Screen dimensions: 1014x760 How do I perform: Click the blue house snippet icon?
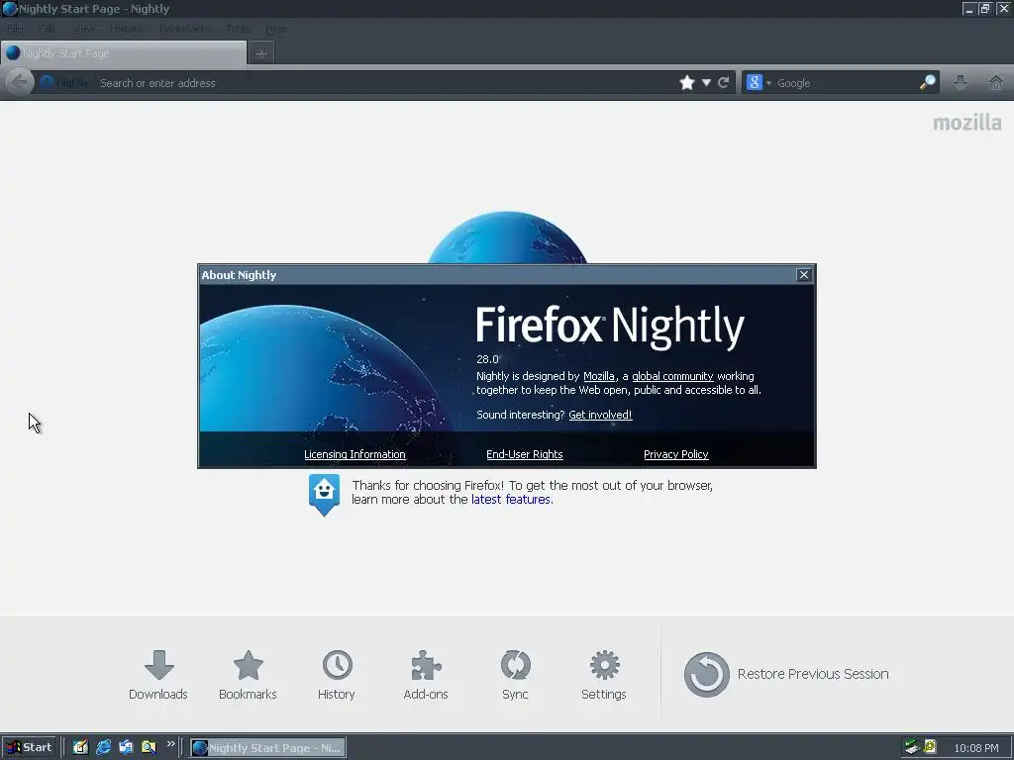click(x=324, y=495)
